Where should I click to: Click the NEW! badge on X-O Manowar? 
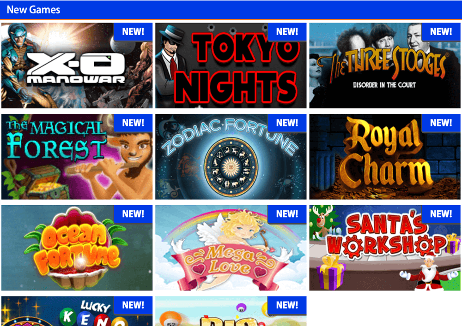coord(133,32)
